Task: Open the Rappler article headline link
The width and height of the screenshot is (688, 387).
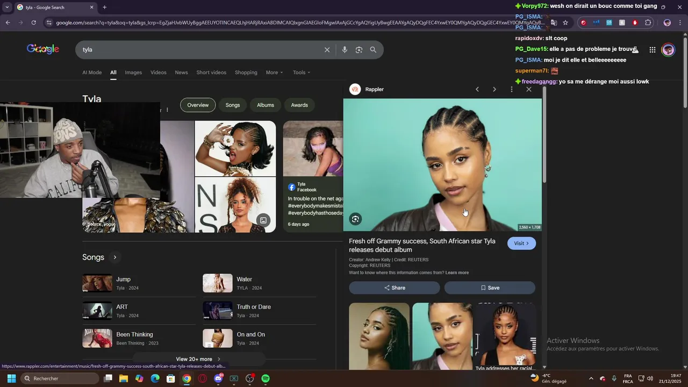Action: pos(422,246)
